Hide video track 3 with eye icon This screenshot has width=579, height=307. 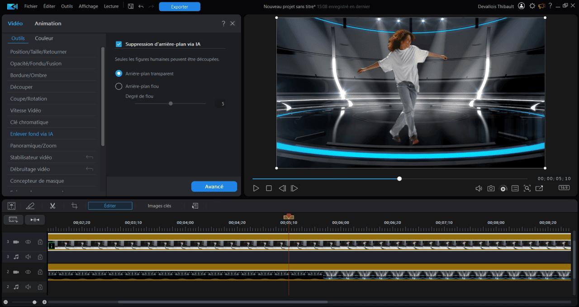(x=28, y=242)
